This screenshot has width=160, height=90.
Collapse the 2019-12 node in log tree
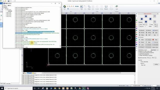coord(4,8)
